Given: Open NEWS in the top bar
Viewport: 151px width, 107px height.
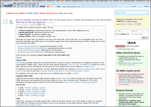Looking at the screenshot, I should coord(87,1).
